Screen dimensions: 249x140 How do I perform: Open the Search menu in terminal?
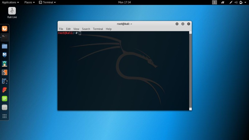point(86,29)
